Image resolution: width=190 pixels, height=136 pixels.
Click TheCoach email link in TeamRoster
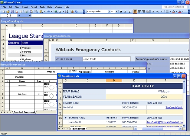(174, 107)
